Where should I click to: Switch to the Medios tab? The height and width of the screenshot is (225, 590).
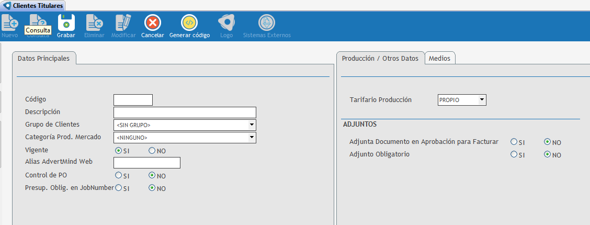pyautogui.click(x=439, y=59)
